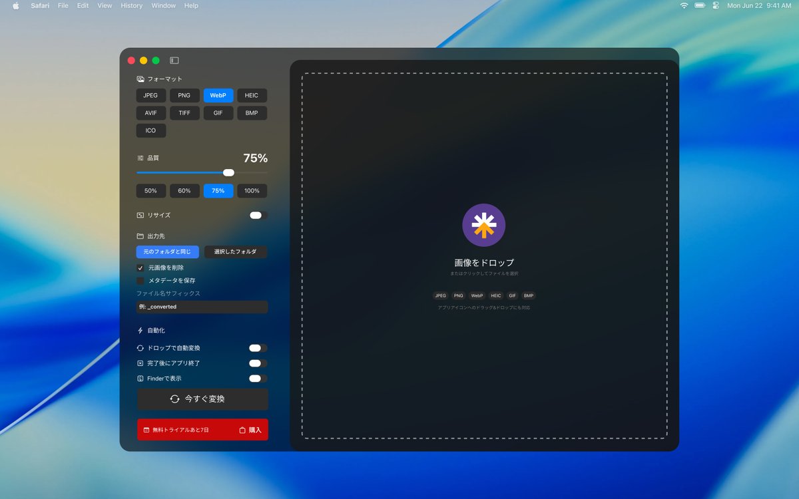Select BMP output format
Screen dimensions: 799x499
point(252,113)
